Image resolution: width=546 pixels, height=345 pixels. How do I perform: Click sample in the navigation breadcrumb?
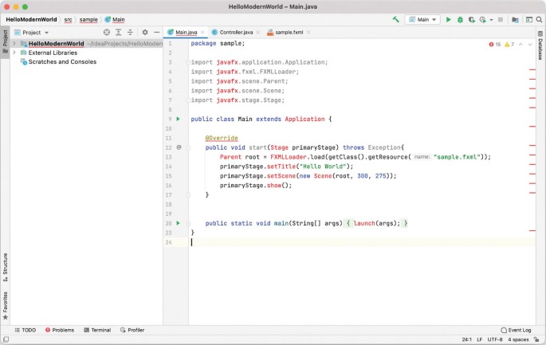click(x=88, y=19)
